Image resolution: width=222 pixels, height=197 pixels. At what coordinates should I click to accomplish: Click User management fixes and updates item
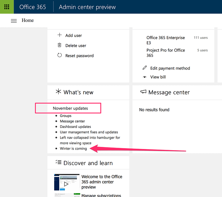[x=89, y=132]
